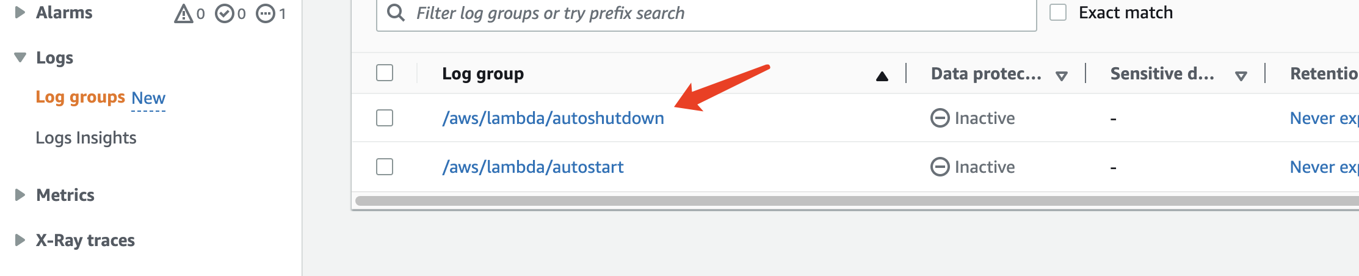Viewport: 1359px width, 276px height.
Task: Open Logs Insights in sidebar
Action: pyautogui.click(x=86, y=138)
